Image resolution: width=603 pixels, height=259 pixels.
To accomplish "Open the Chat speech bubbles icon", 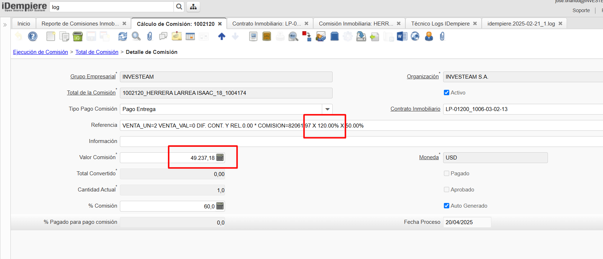I will click(163, 36).
